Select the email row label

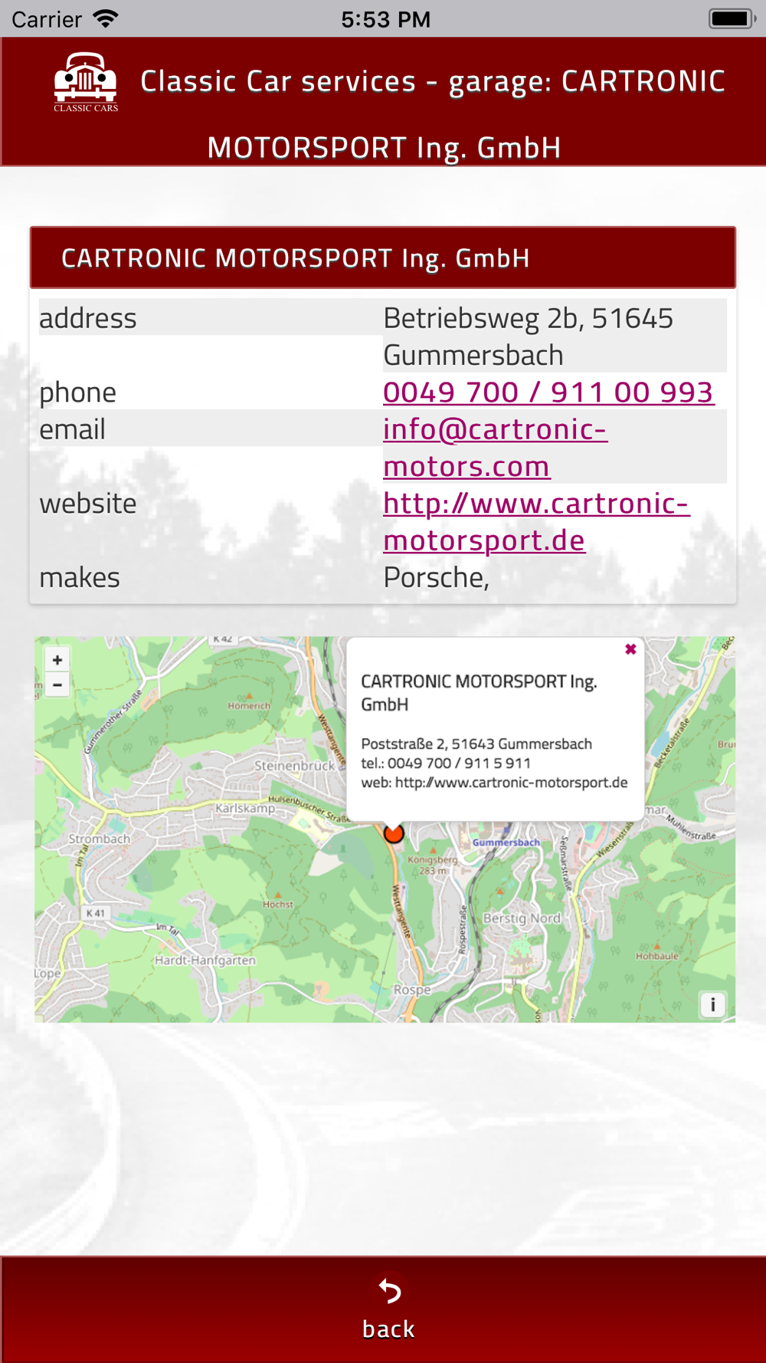[72, 429]
